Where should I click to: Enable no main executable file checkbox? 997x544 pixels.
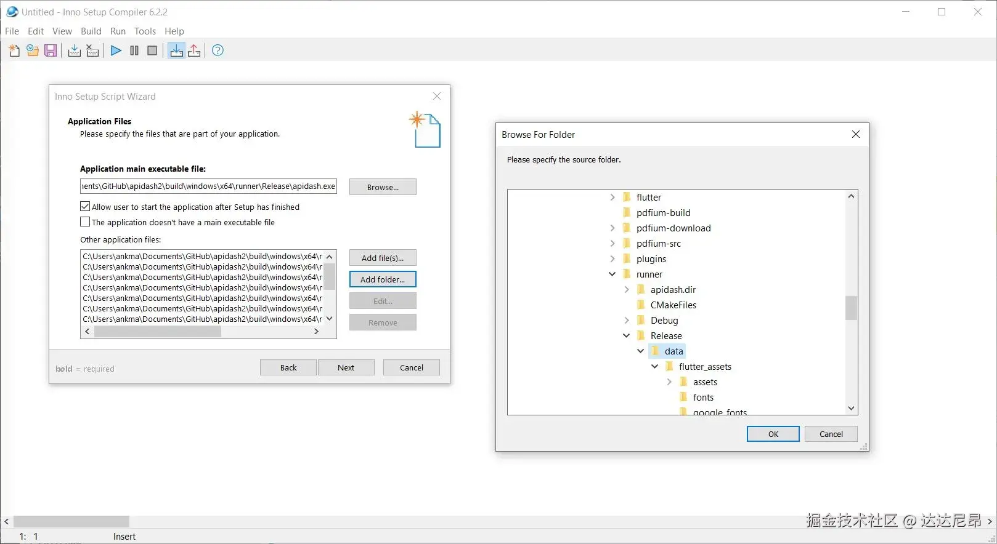(x=85, y=222)
